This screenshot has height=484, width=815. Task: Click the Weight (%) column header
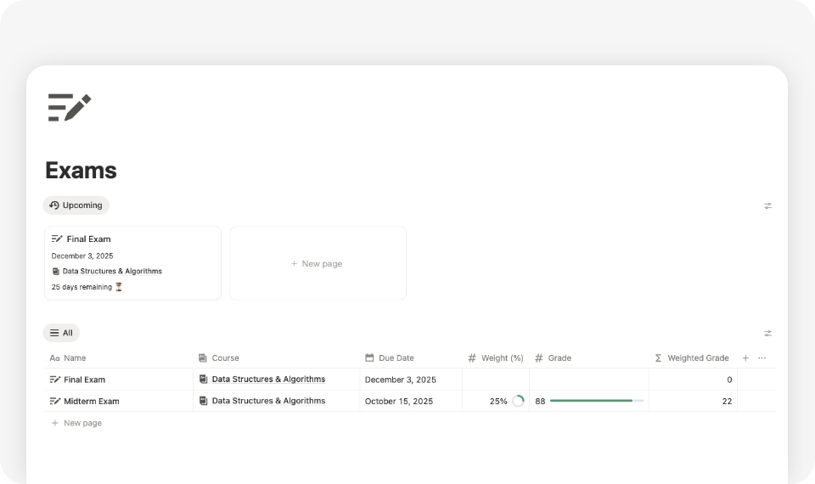496,358
